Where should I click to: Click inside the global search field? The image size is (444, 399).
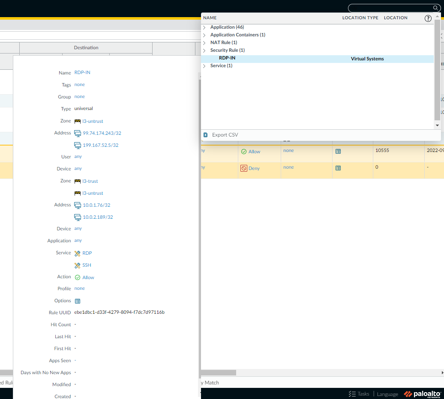point(390,8)
